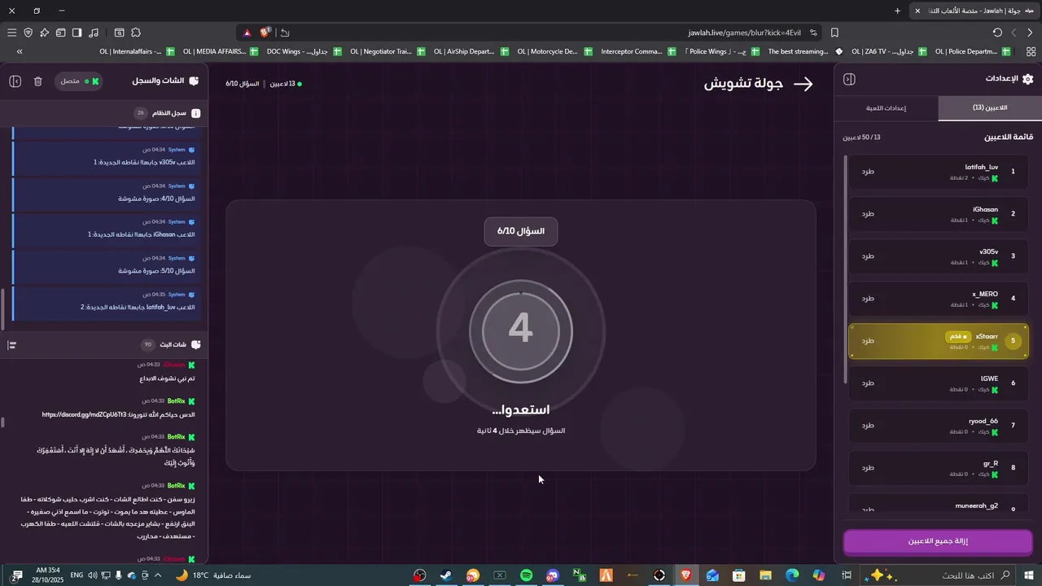Collapse the settings panel with sidebar icon
Viewport: 1042px width, 586px height.
tap(849, 79)
